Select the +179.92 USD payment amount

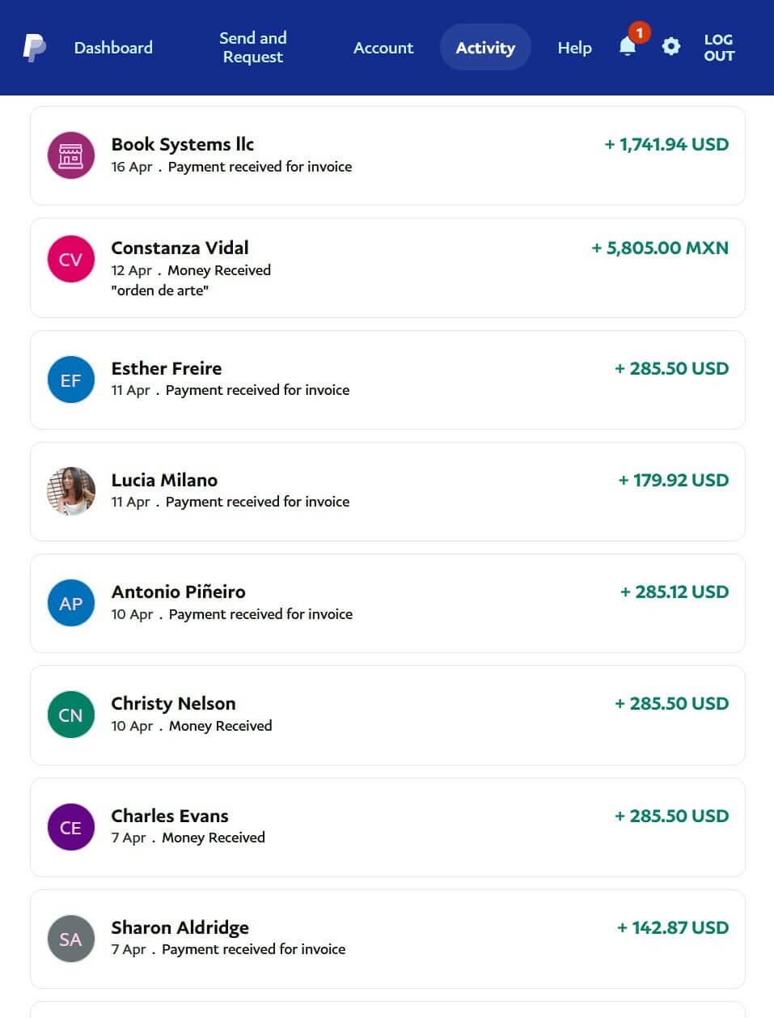[674, 480]
